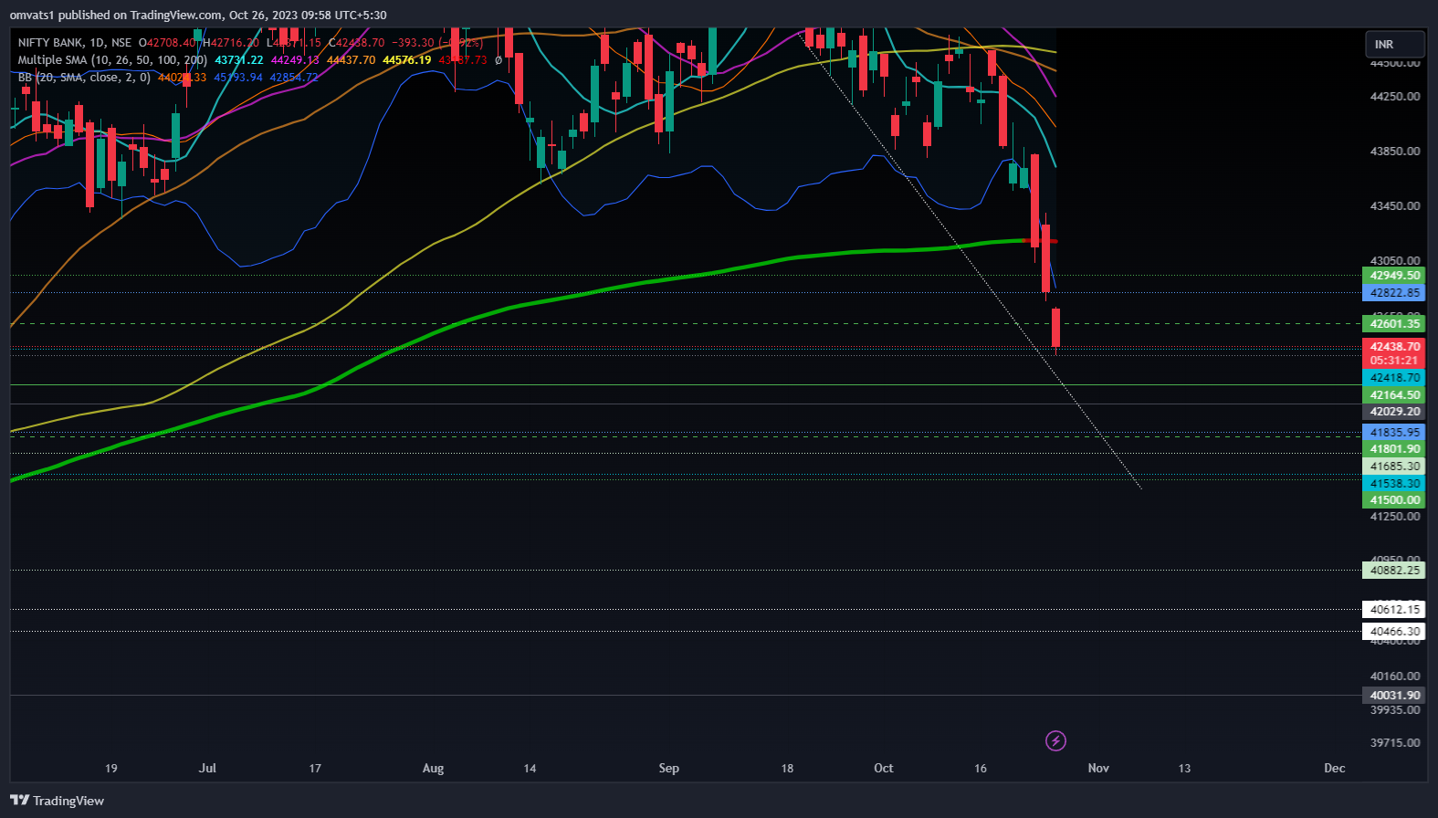Click the white price label 40466.30
The height and width of the screenshot is (818, 1438).
tap(1394, 632)
